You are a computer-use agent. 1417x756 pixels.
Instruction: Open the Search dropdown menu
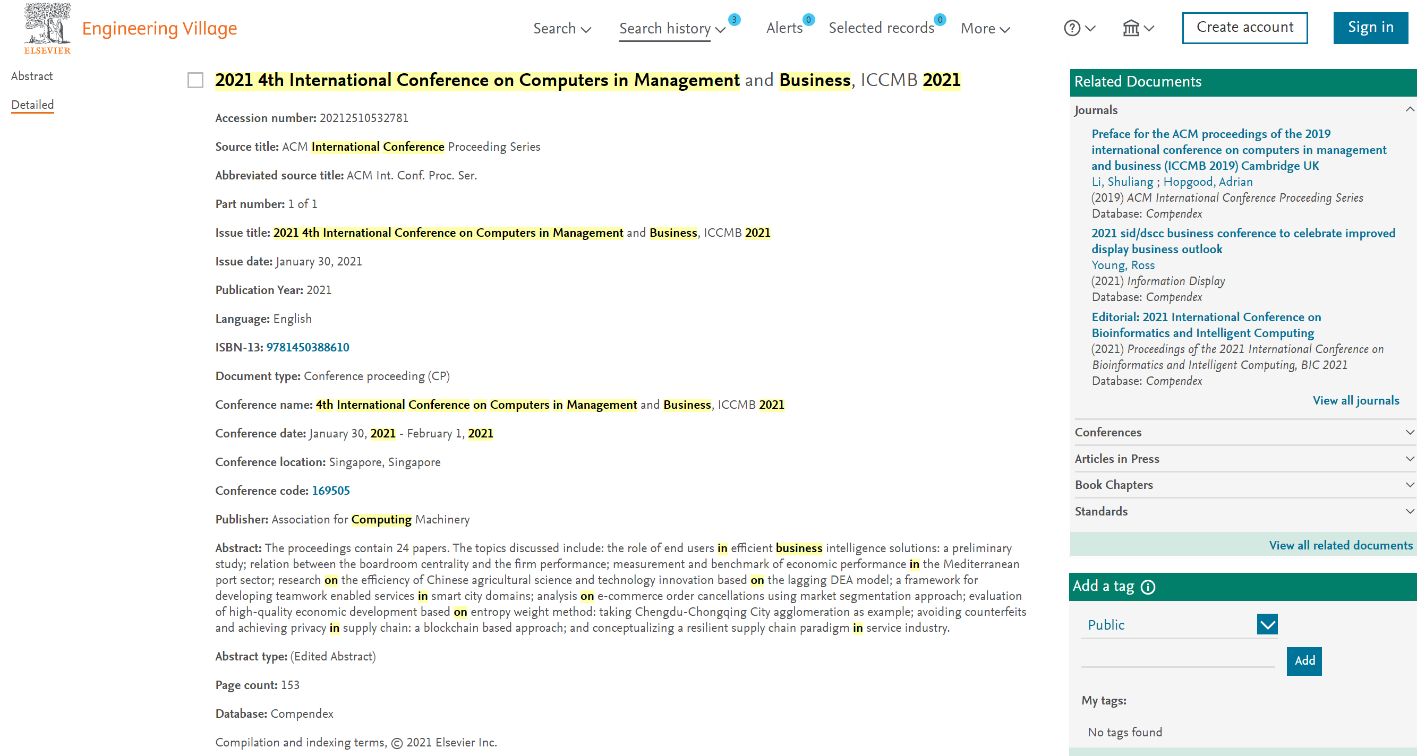[x=561, y=28]
